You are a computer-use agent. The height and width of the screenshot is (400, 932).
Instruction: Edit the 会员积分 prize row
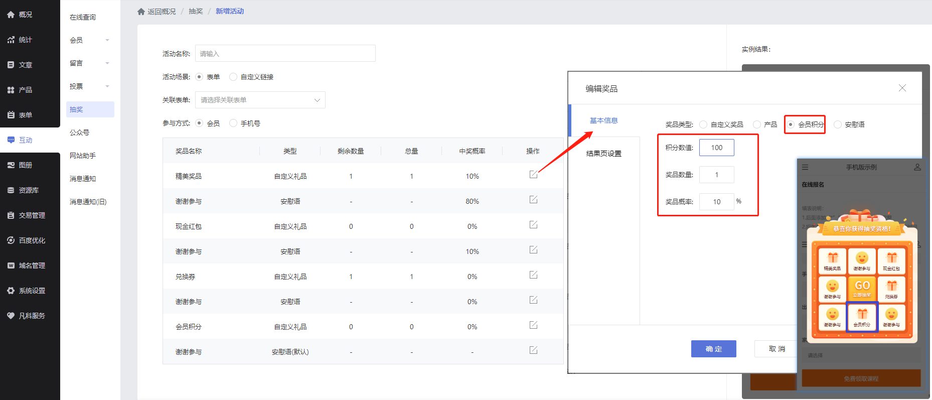[x=533, y=325]
